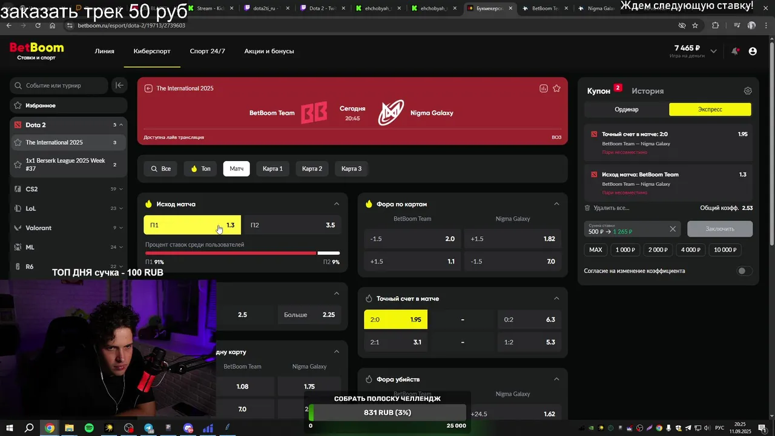This screenshot has height=436, width=775.
Task: Toggle exact score 2:0 at 1.95
Action: point(395,320)
